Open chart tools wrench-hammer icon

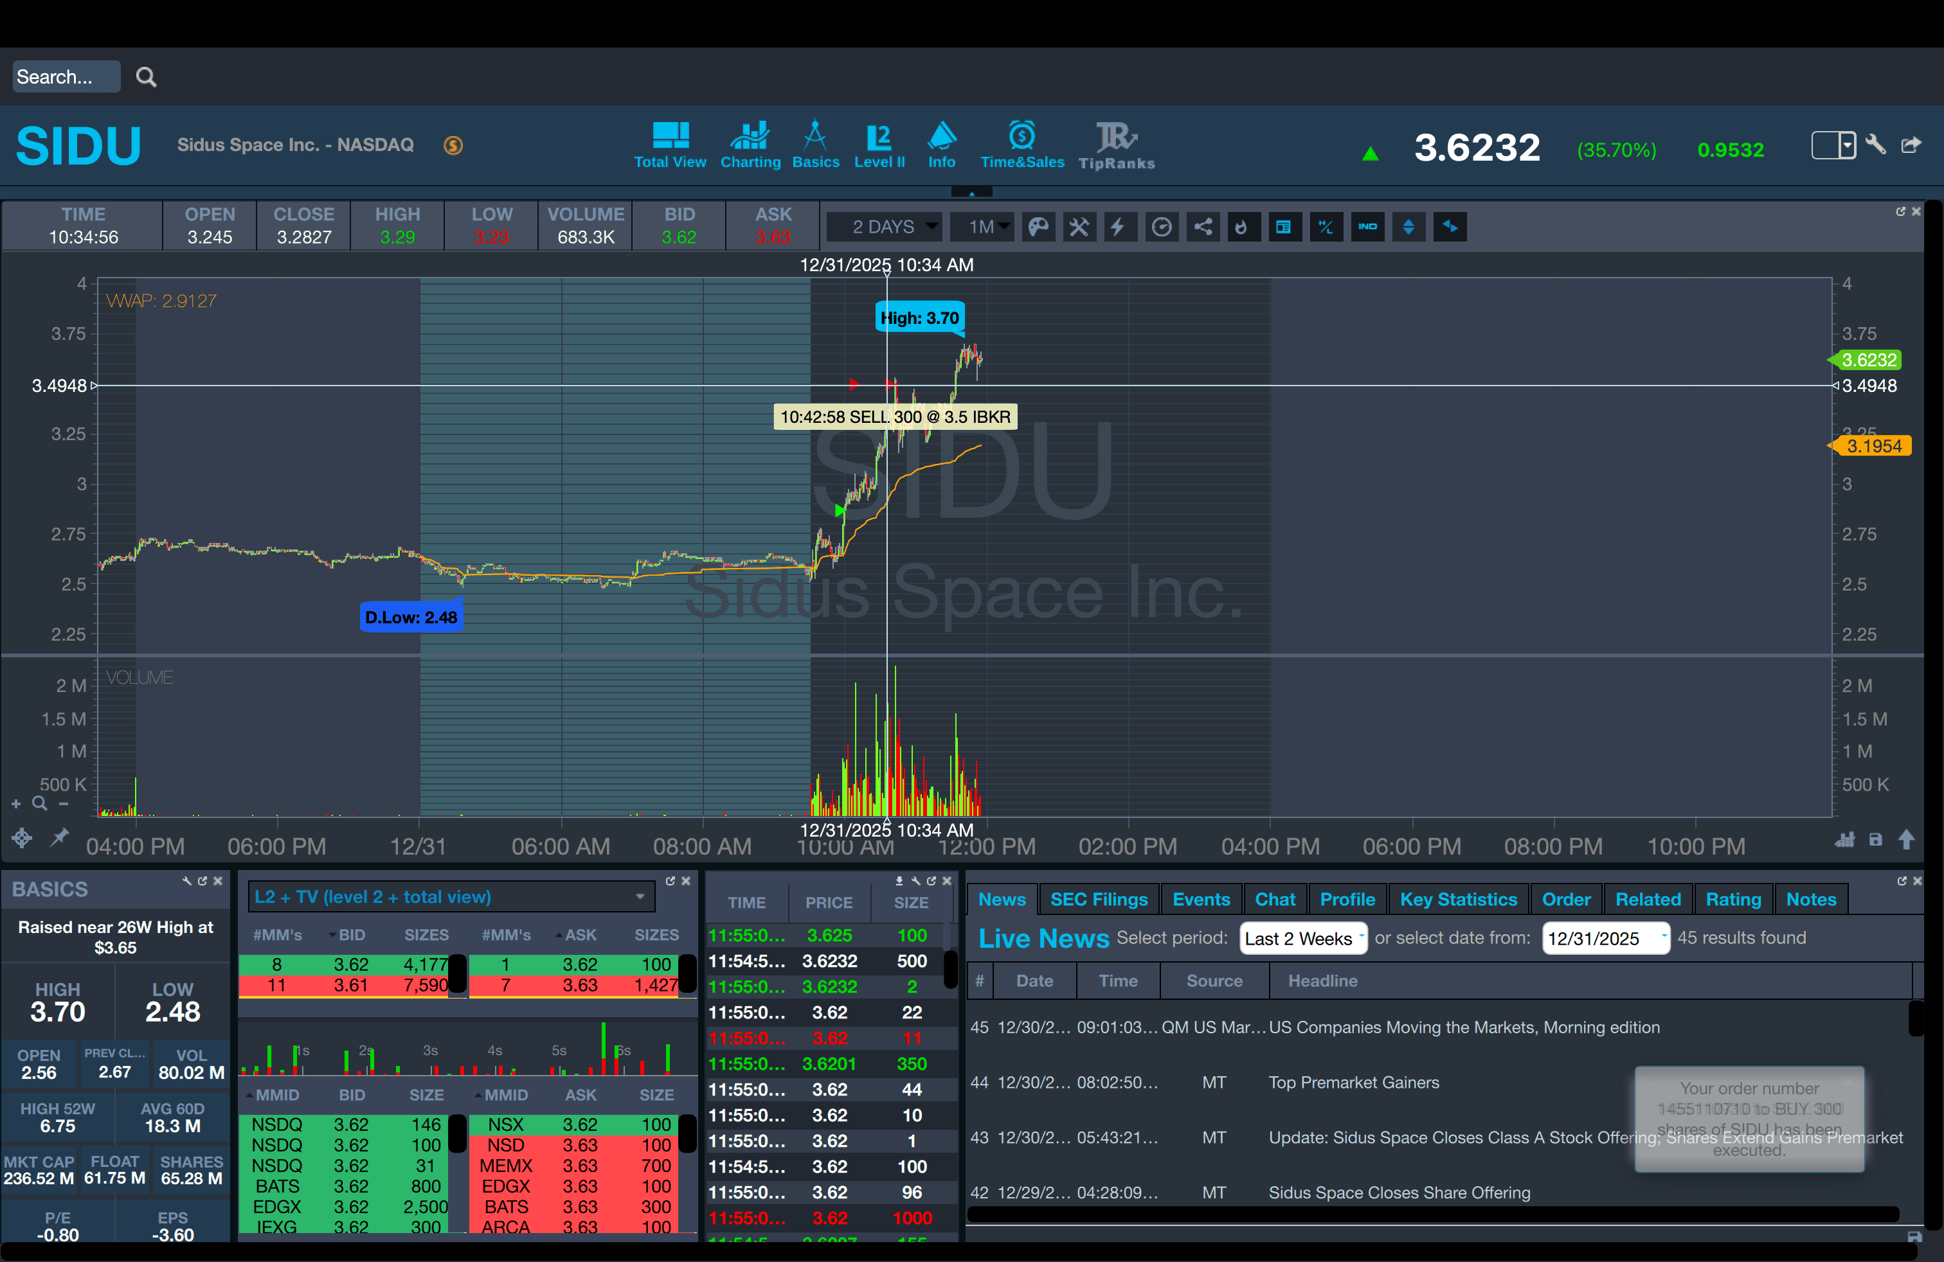(x=1079, y=227)
